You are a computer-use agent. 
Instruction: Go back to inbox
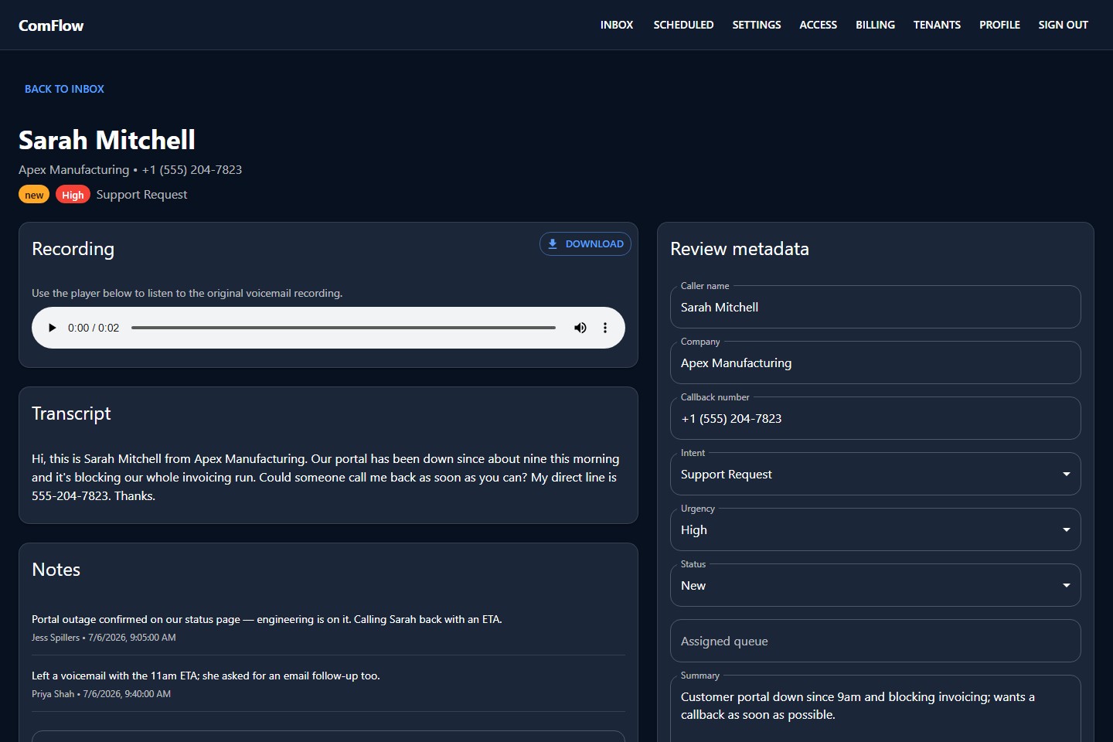[x=64, y=89]
